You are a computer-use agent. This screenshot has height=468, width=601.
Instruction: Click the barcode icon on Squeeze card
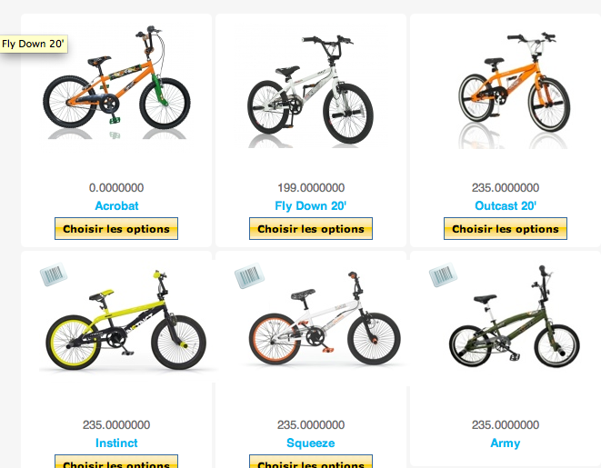tap(247, 274)
